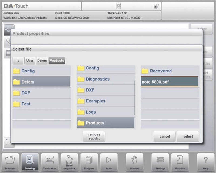Open Machine mode

tap(180, 162)
